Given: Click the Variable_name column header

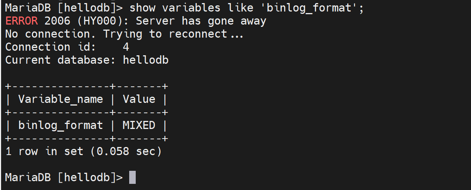Looking at the screenshot, I should pos(61,99).
